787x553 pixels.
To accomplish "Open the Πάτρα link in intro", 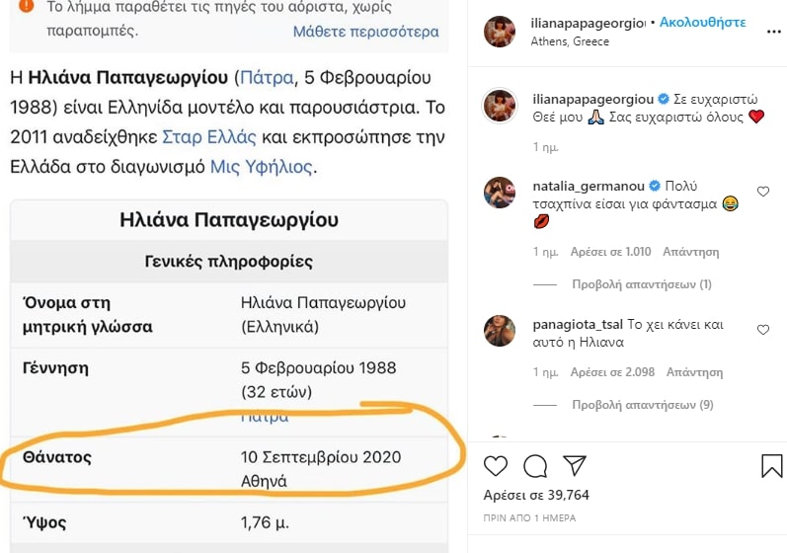I will 267,78.
